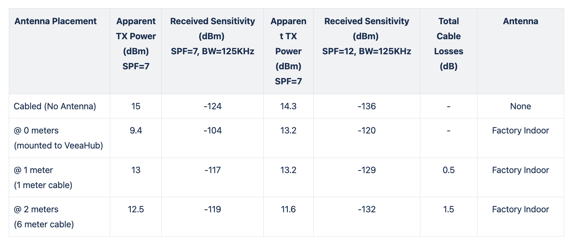Select the None antenna cell
This screenshot has width=569, height=242.
point(520,106)
